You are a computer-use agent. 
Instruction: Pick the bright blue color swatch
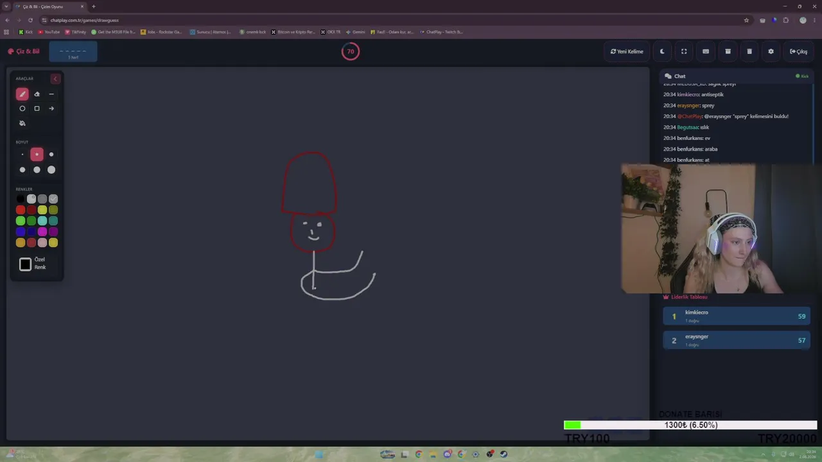21,232
